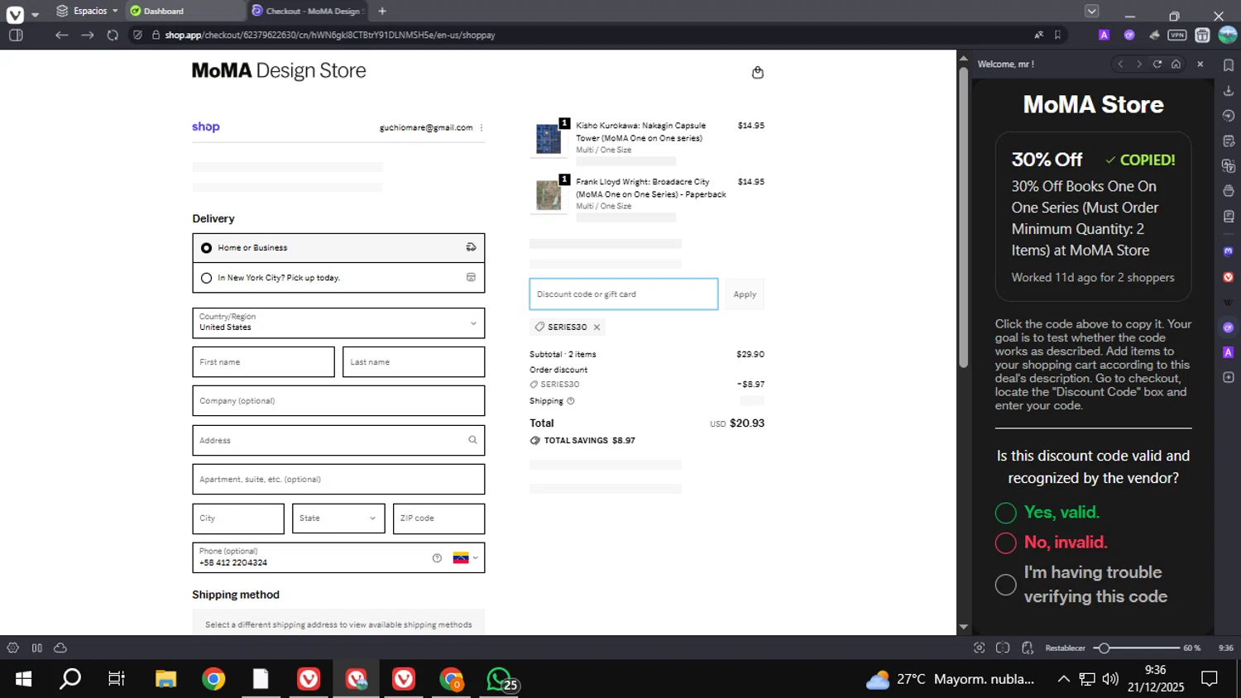Viewport: 1241px width, 698px height.
Task: Open the sync cloud status icon
Action: click(60, 648)
